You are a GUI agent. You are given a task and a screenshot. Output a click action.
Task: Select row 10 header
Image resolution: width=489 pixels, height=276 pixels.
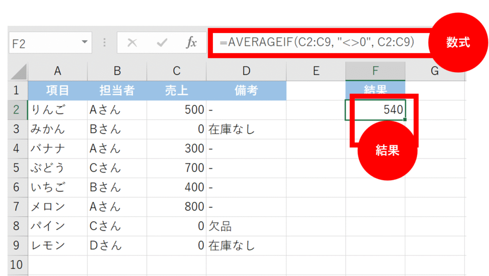(x=17, y=264)
